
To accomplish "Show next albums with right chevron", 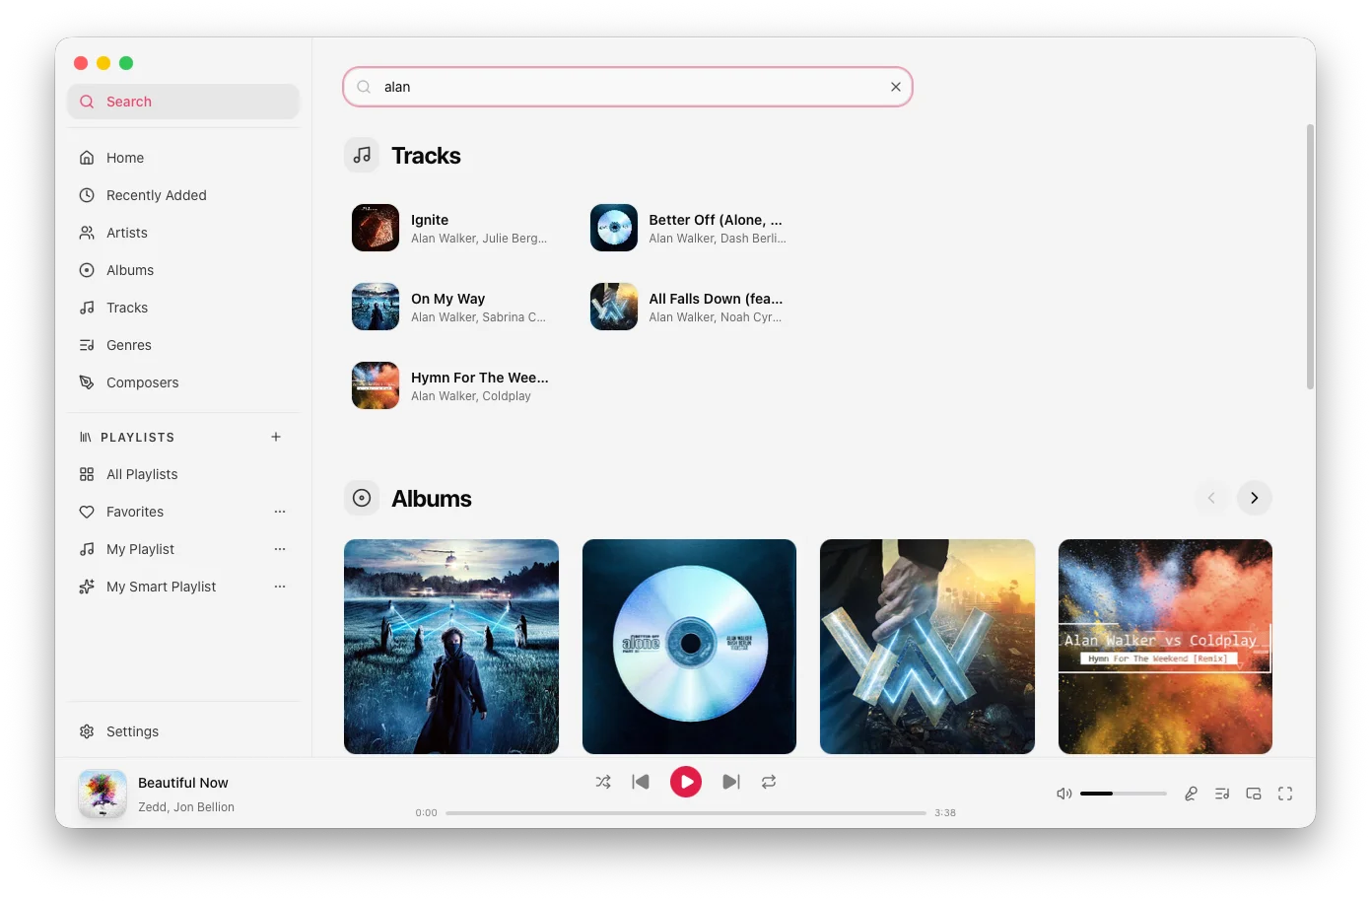I will point(1255,498).
